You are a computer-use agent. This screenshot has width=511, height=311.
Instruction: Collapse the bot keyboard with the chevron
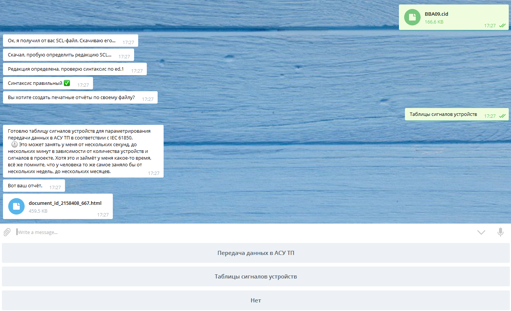coord(481,233)
